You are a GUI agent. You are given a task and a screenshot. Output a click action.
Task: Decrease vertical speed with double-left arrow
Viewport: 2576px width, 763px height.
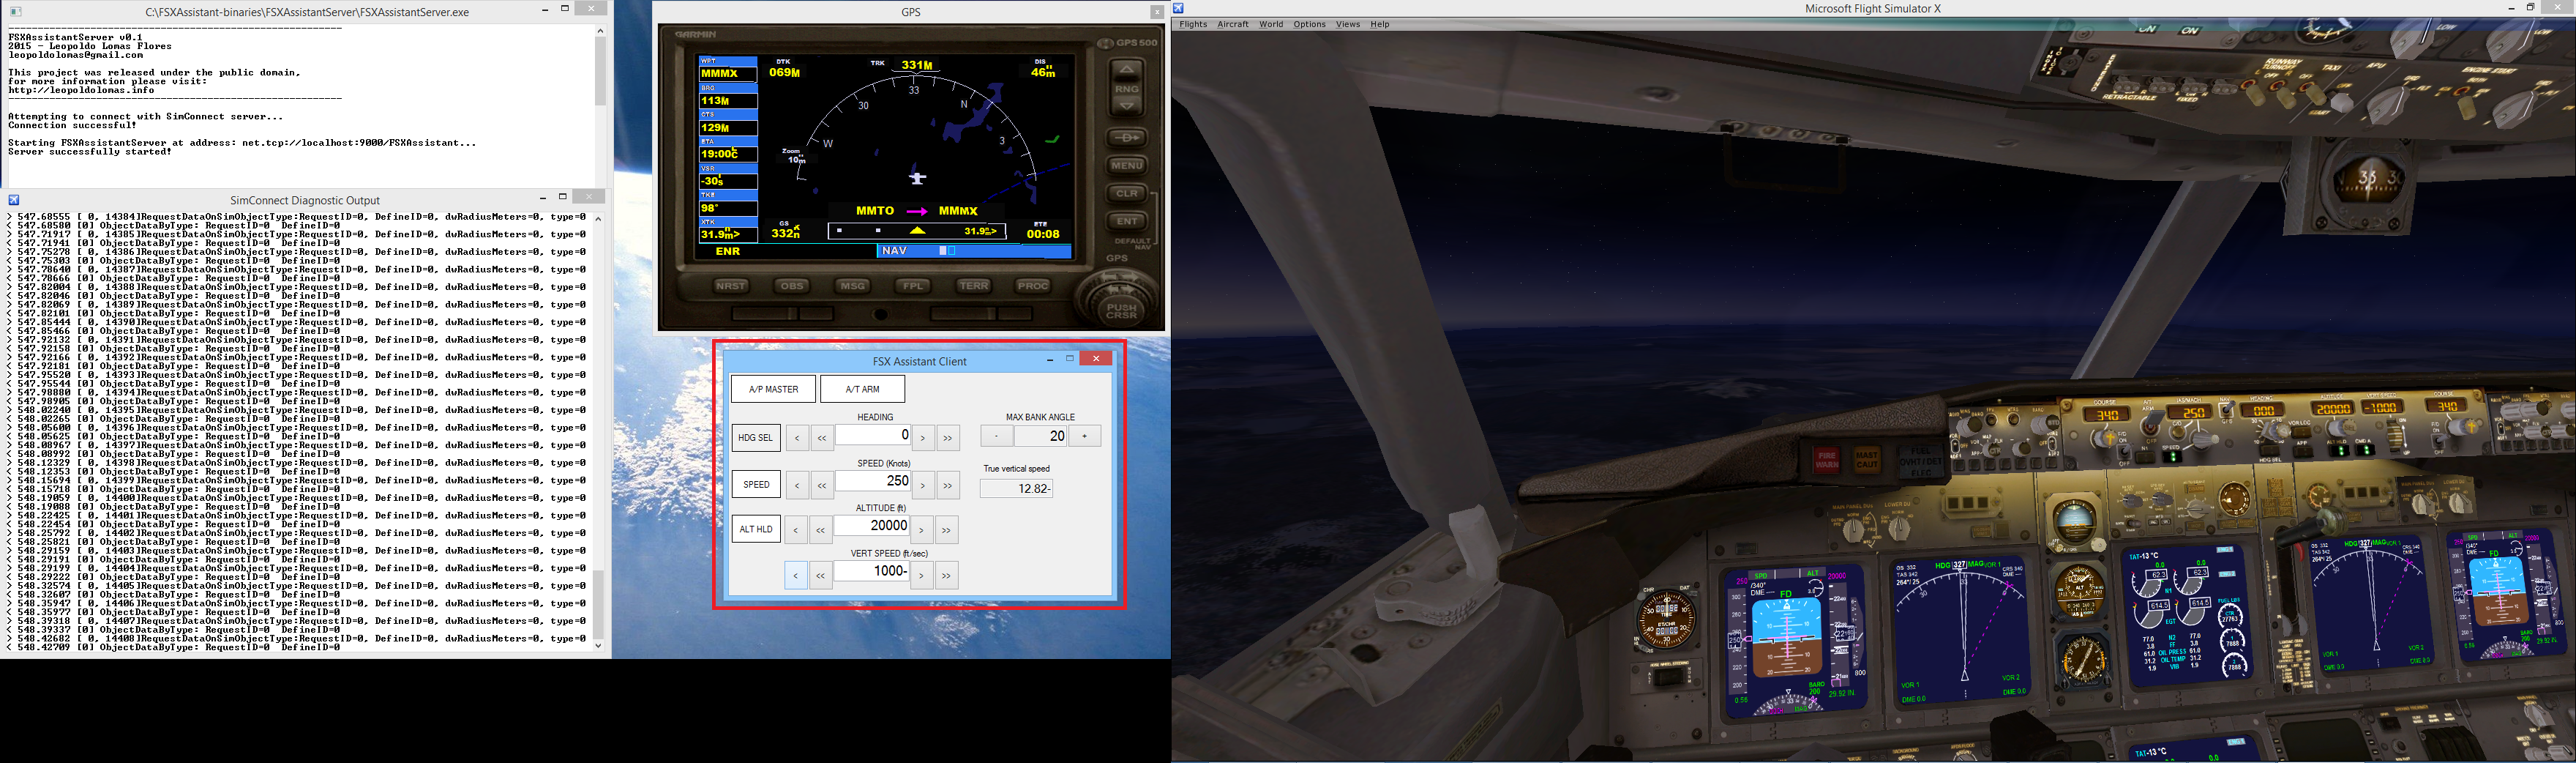(x=821, y=575)
